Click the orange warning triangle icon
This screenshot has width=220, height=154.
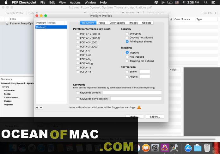click(x=139, y=107)
